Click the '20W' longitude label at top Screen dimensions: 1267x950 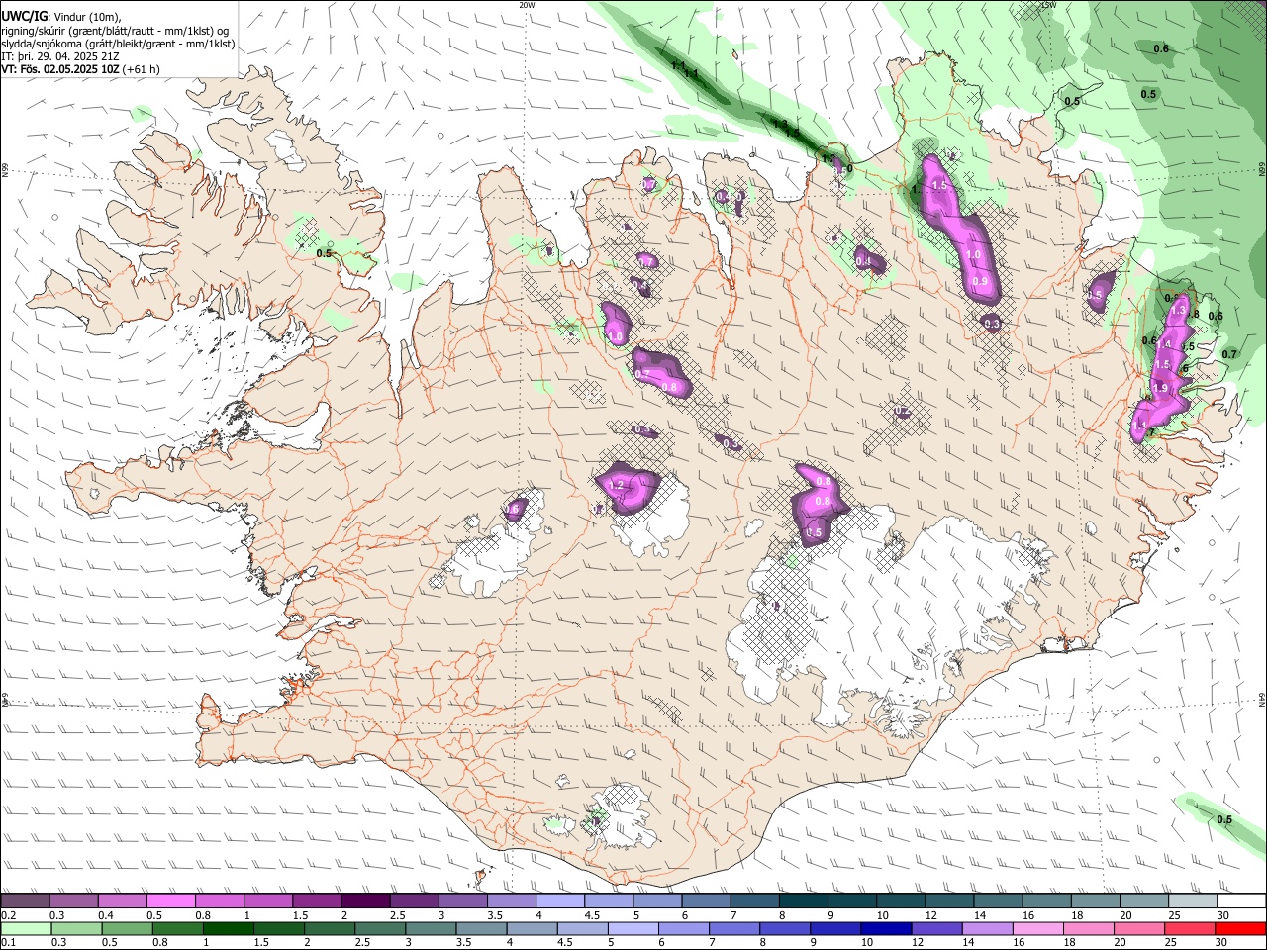click(x=527, y=5)
